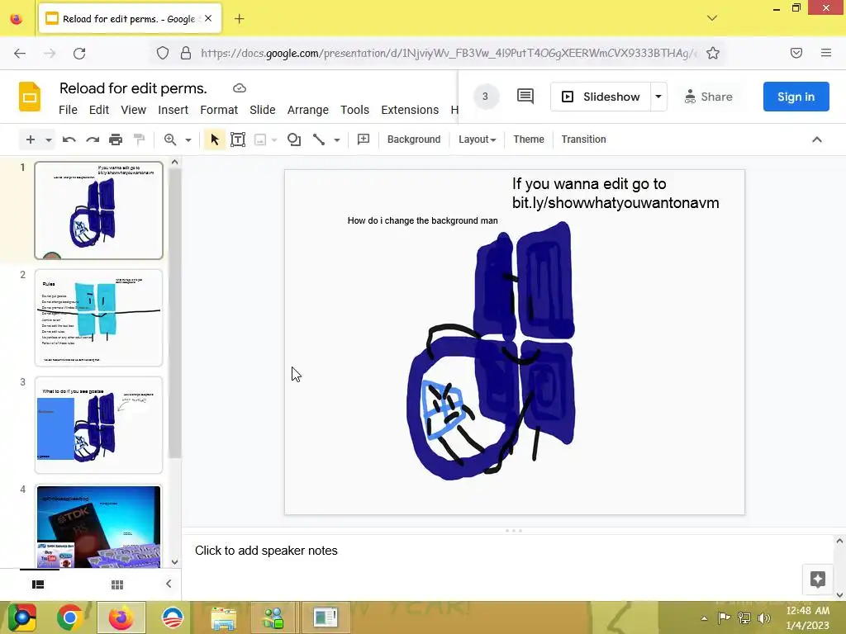Viewport: 846px width, 634px height.
Task: Click the presentation title 'Reload for edit perms.'
Action: pos(133,88)
